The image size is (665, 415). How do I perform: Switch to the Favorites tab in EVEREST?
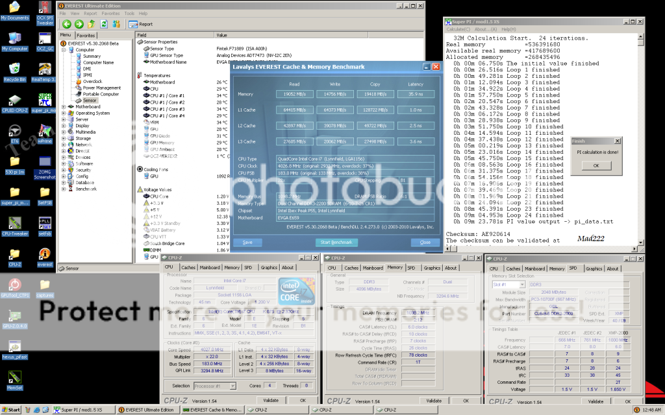click(86, 35)
